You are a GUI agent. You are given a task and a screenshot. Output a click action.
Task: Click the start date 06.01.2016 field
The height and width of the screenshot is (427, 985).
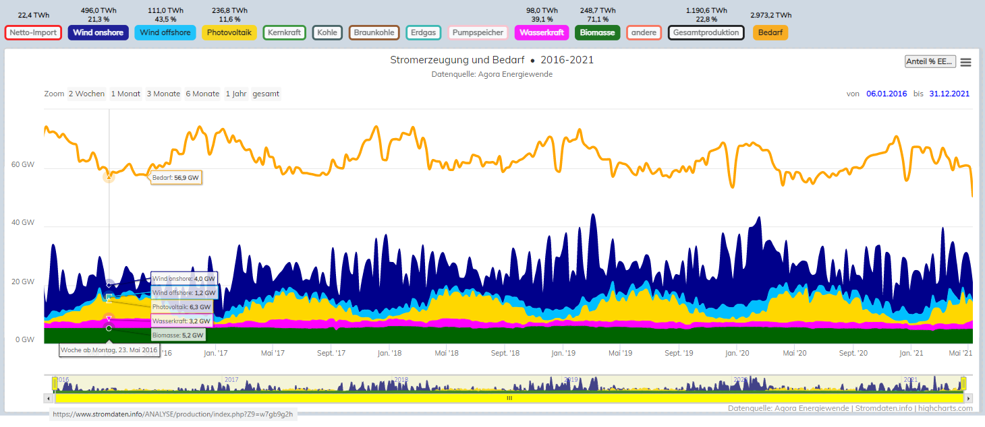click(886, 94)
